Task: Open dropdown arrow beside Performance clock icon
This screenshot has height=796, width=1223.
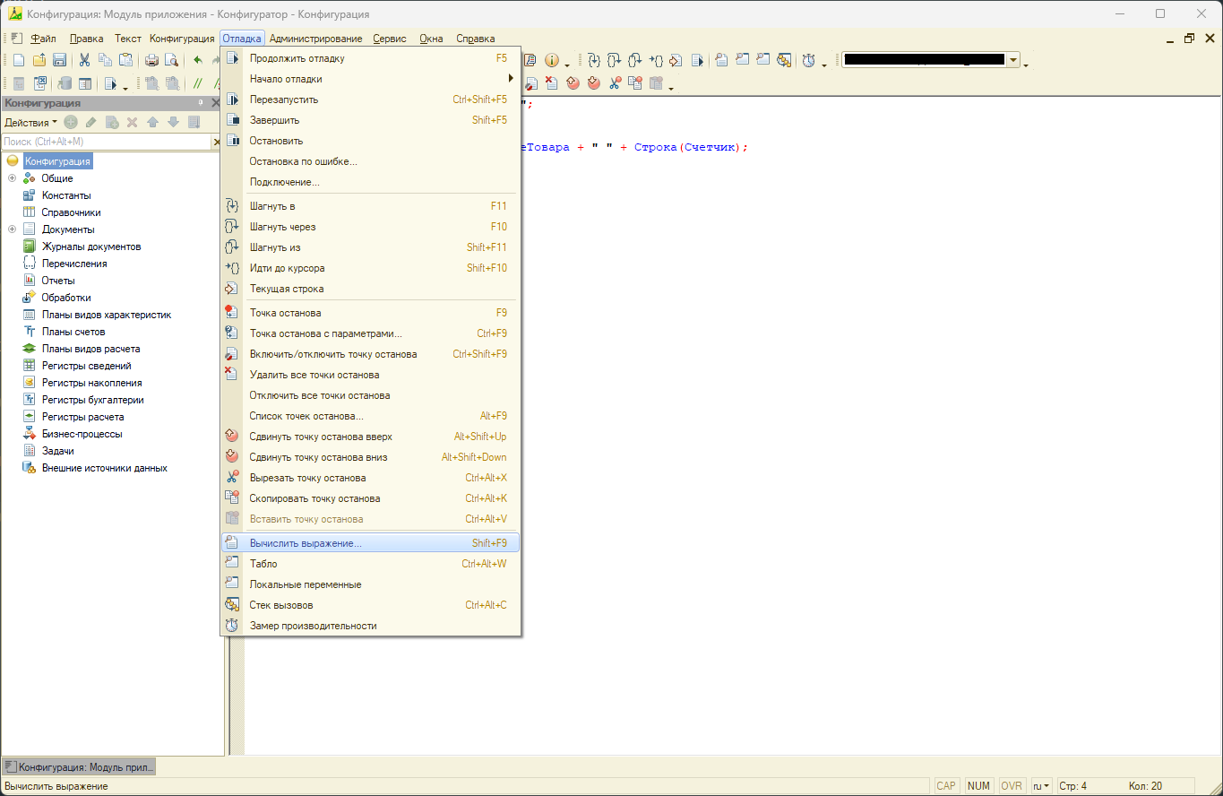Action: tap(823, 65)
